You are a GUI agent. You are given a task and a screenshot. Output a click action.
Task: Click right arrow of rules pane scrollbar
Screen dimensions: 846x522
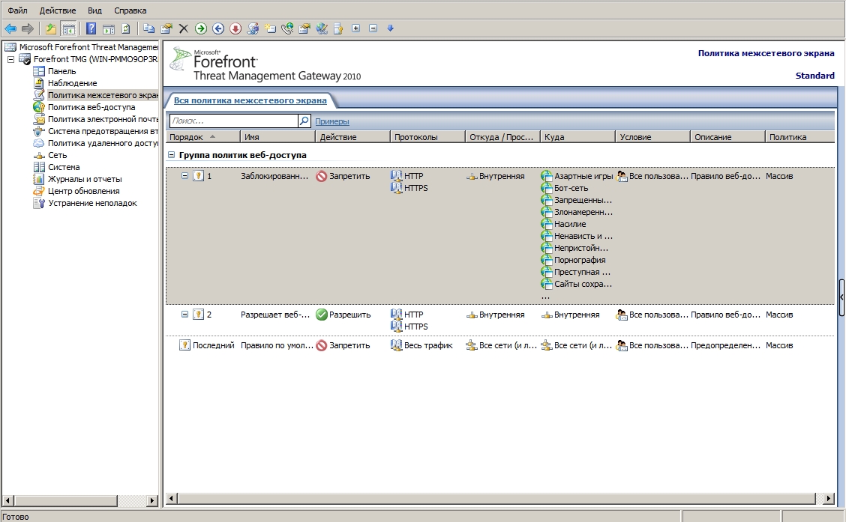tap(829, 499)
